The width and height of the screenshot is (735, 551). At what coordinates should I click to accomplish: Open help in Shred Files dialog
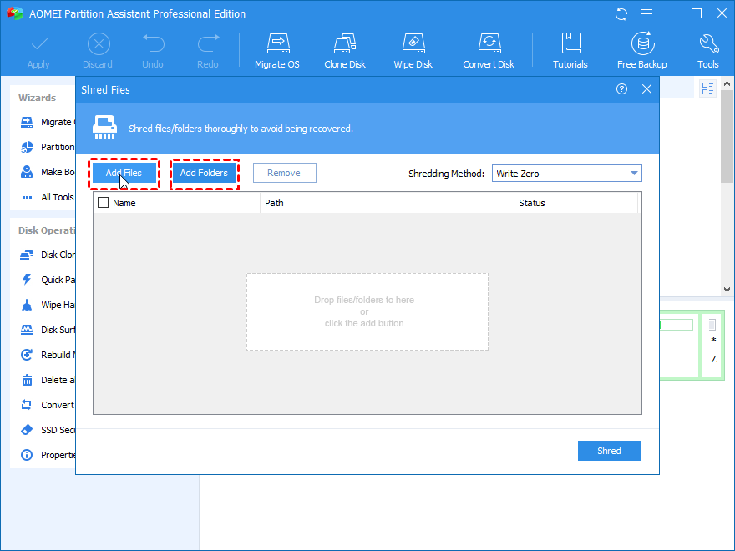pyautogui.click(x=621, y=89)
